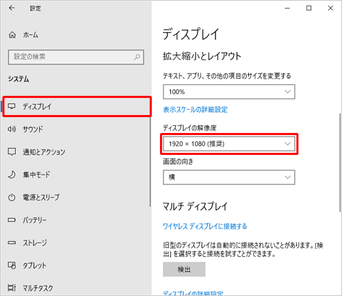Open the 電源とスリープ settings category

[75, 197]
